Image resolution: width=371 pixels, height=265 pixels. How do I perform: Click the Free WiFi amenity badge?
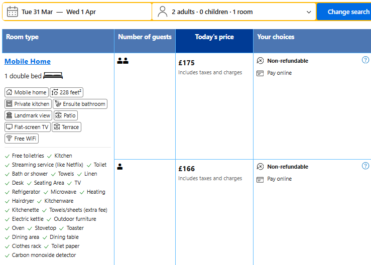pos(22,139)
